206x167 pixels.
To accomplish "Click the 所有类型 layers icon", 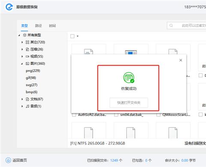I will (24, 35).
